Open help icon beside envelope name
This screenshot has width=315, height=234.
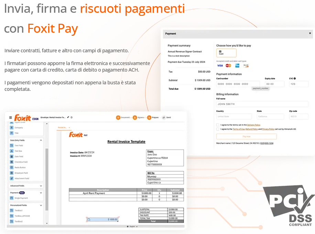[72, 117]
